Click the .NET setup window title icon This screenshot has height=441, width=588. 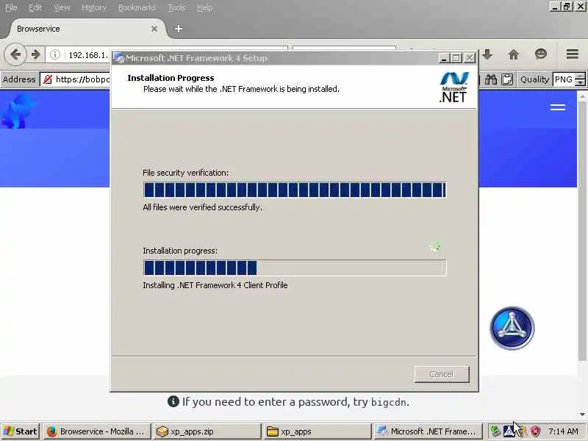(119, 58)
